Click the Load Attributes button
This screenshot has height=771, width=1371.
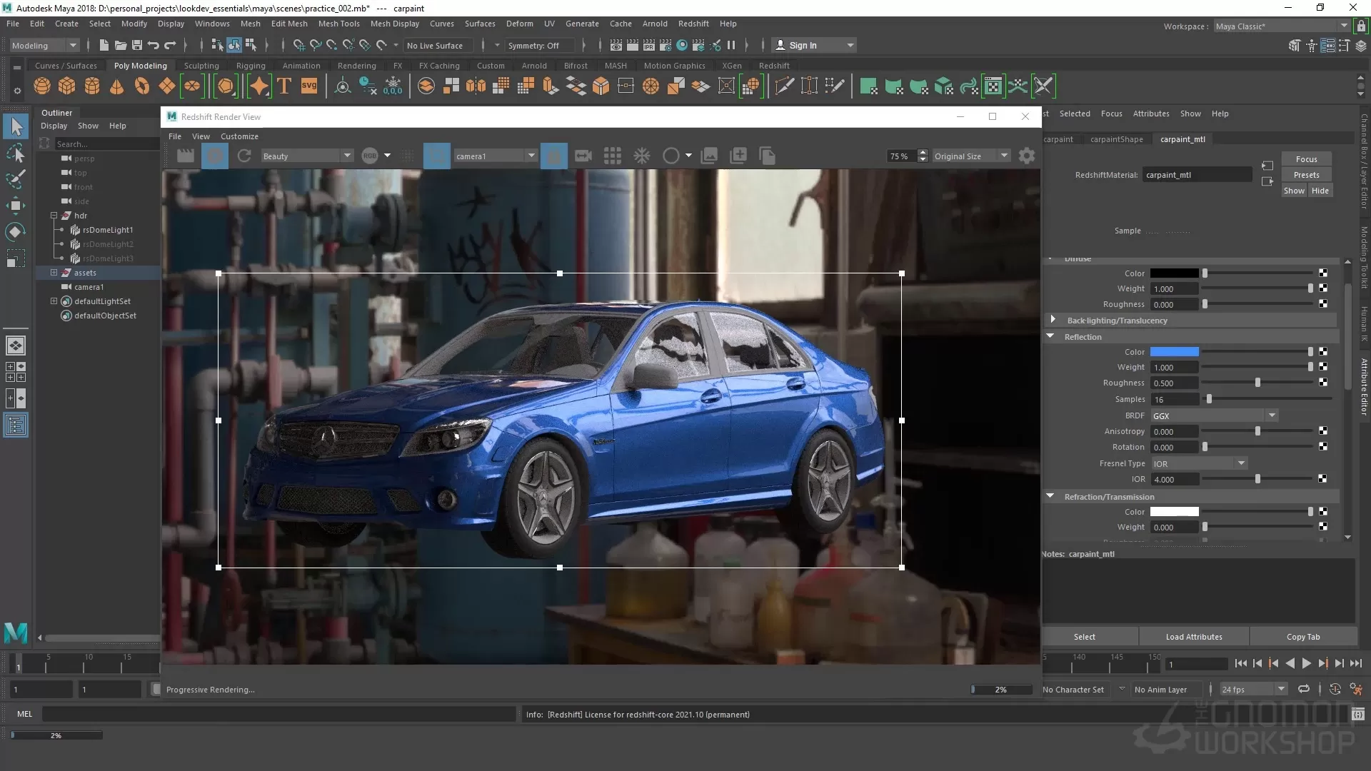click(x=1193, y=637)
